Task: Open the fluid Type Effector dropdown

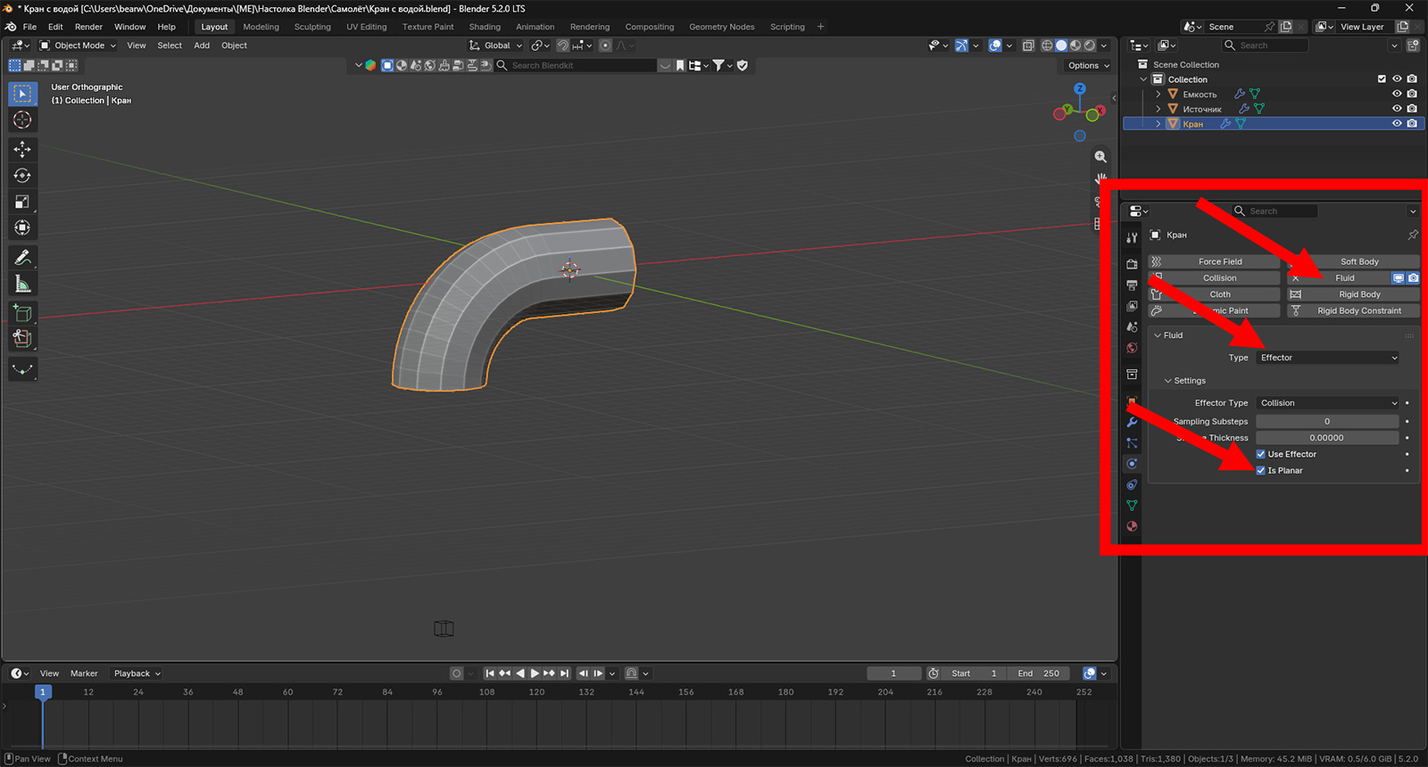Action: [1328, 358]
